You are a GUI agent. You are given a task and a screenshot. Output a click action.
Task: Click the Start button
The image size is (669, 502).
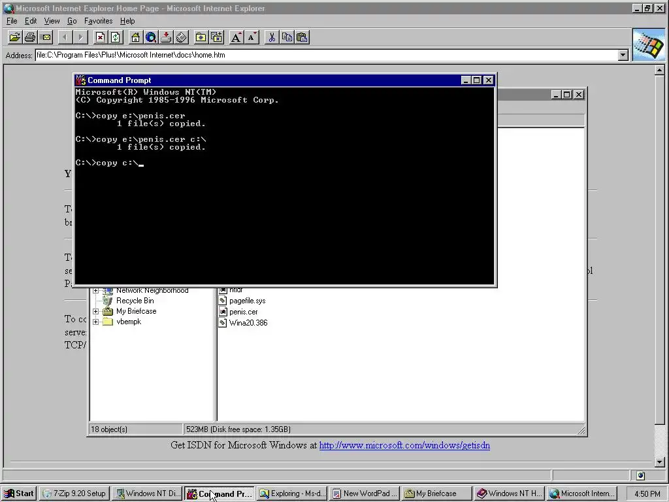pos(19,494)
